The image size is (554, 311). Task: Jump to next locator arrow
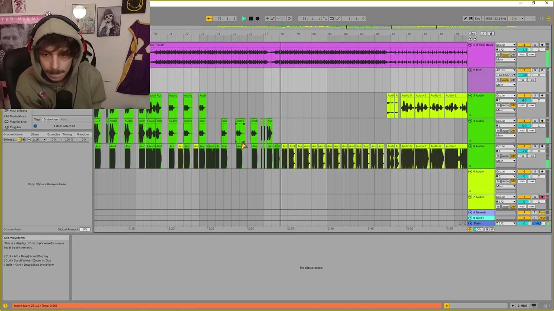pyautogui.click(x=475, y=38)
